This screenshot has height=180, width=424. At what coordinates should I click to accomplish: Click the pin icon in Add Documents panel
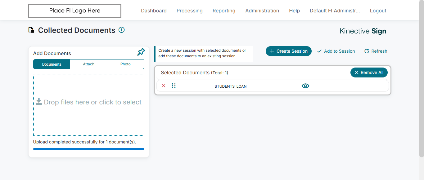point(141,52)
